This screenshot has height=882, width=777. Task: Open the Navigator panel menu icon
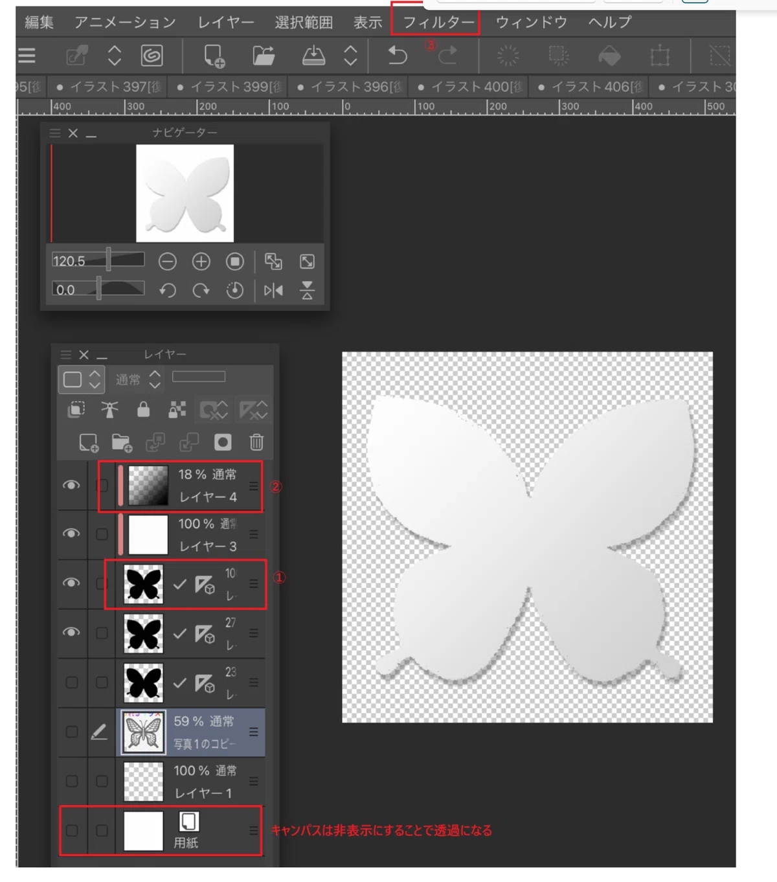click(55, 133)
